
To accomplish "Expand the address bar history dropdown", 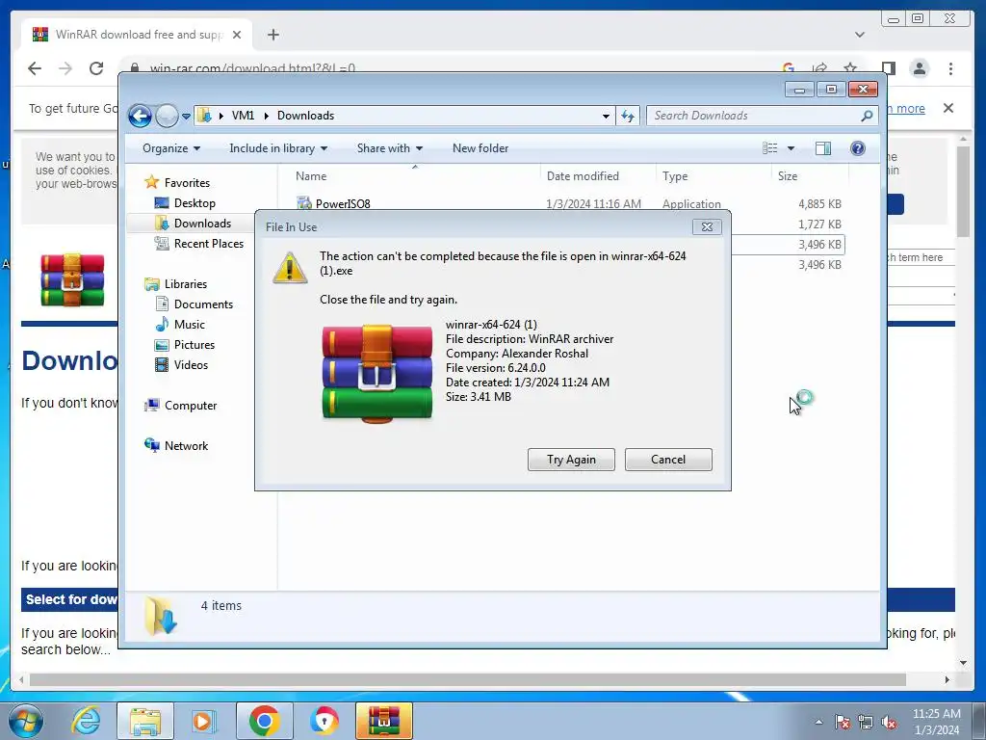I will pyautogui.click(x=606, y=117).
